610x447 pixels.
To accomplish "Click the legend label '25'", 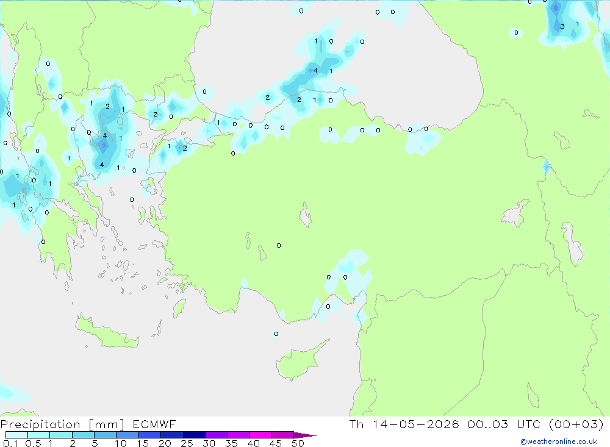I will (x=187, y=443).
